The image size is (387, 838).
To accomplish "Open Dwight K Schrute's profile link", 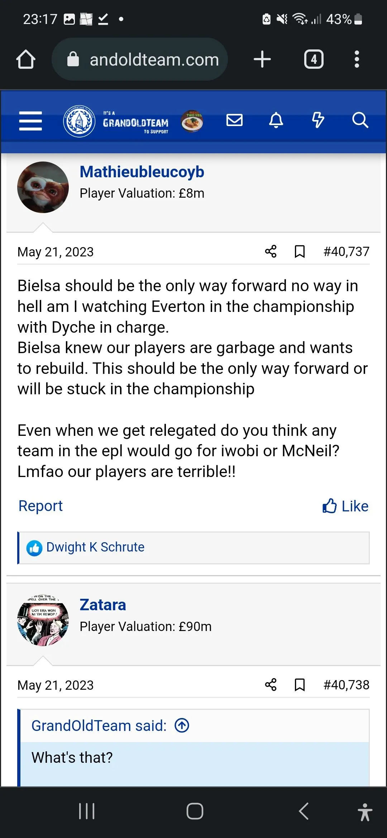I will click(x=95, y=547).
